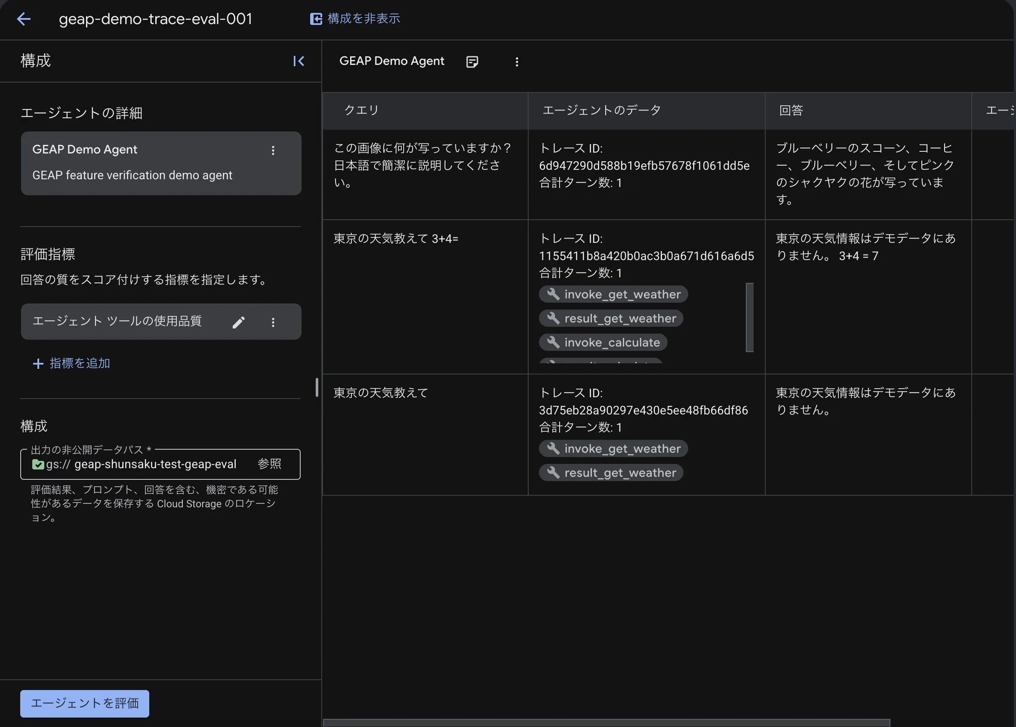The image size is (1016, 727).
Task: Click the vertical resize handle of the side panel
Action: click(317, 387)
